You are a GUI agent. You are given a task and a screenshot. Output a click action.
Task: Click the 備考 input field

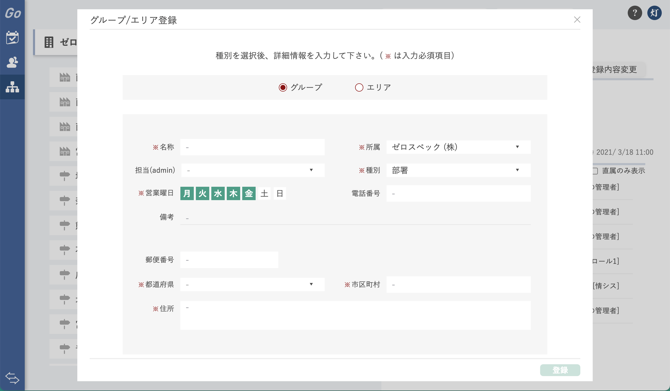tap(355, 218)
